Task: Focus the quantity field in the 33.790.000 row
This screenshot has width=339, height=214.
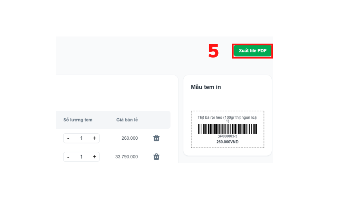Action: point(81,157)
